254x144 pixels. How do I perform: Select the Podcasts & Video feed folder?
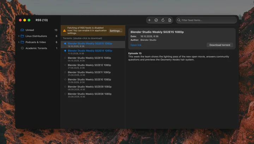pos(38,42)
